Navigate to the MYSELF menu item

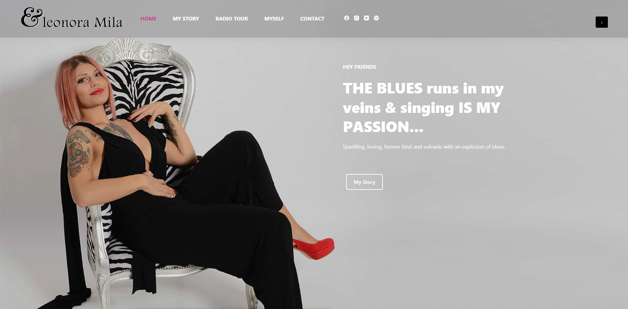point(274,19)
